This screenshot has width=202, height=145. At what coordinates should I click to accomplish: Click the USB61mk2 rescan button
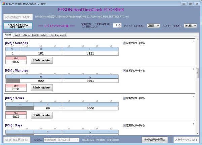[x=17, y=140]
